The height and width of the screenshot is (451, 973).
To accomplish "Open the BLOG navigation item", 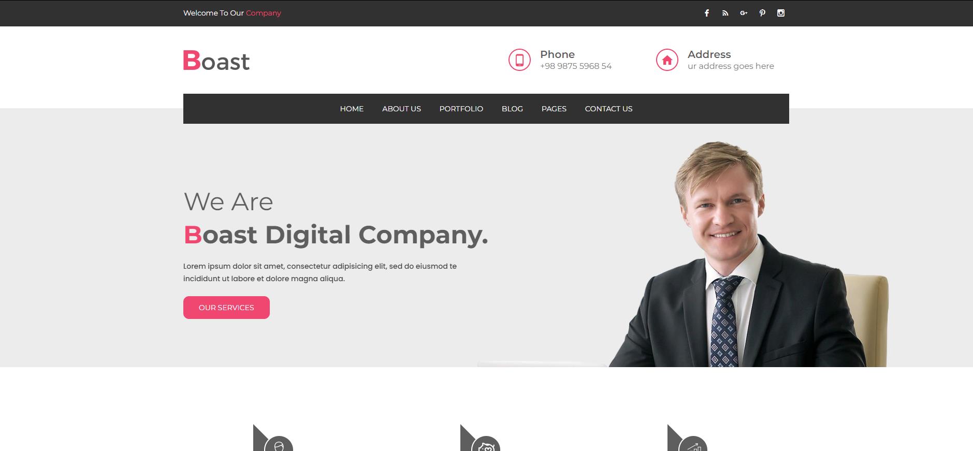I will point(512,109).
